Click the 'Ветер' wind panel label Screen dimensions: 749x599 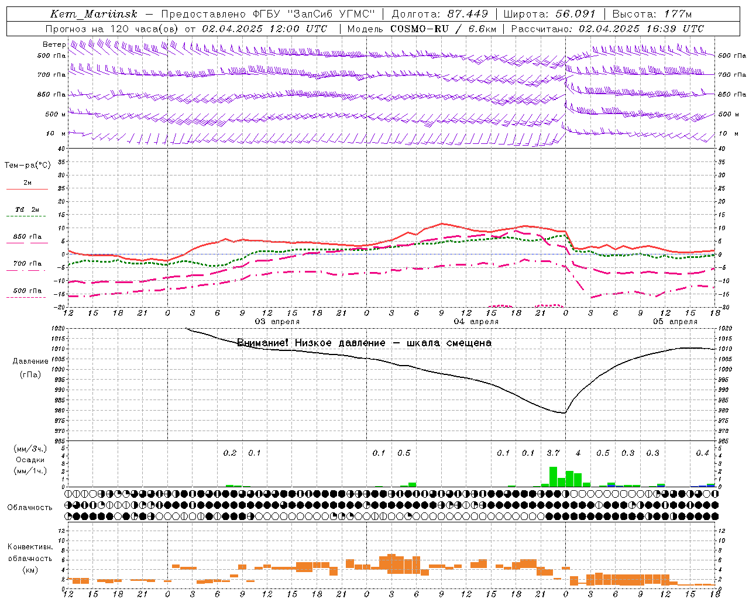(x=54, y=44)
